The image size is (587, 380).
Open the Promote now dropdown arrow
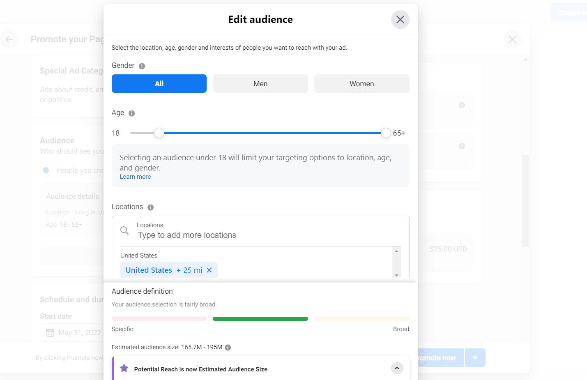coord(475,358)
